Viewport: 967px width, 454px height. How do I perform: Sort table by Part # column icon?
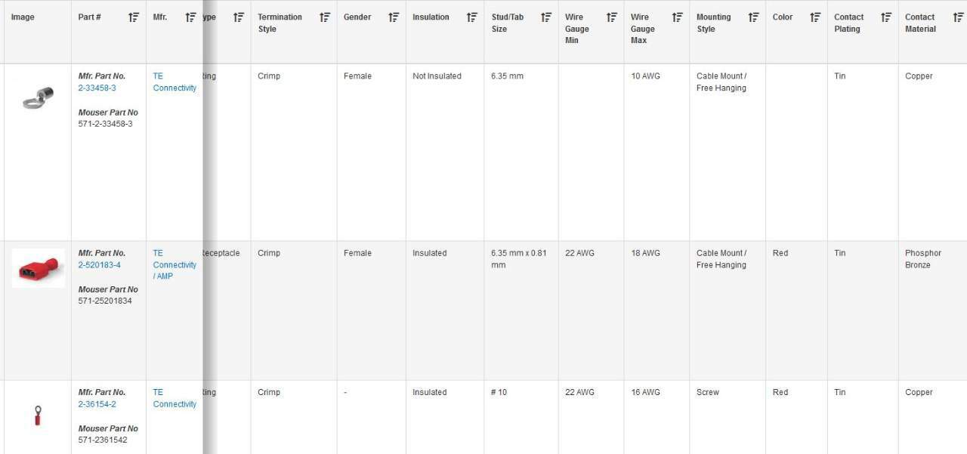coord(134,17)
